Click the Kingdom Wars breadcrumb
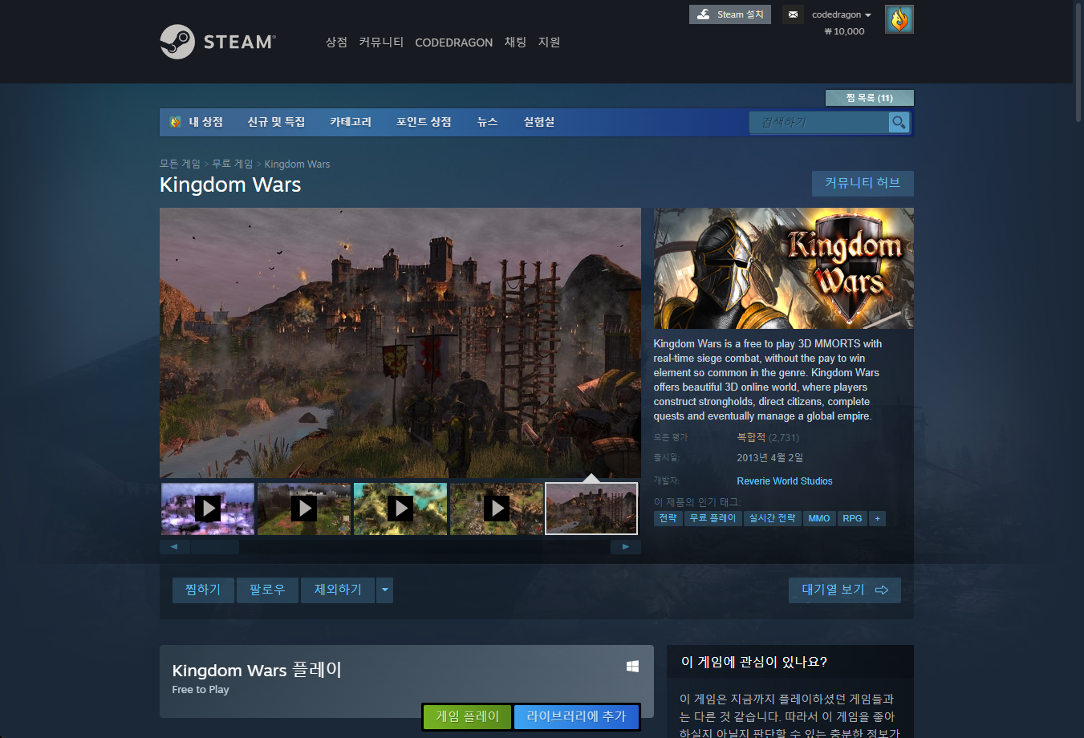 [297, 164]
